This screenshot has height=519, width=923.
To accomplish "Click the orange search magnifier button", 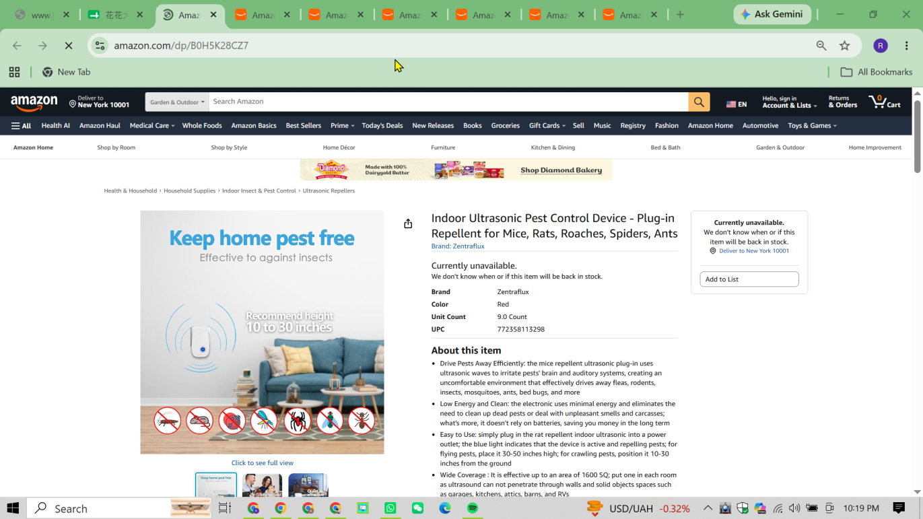I will click(699, 102).
